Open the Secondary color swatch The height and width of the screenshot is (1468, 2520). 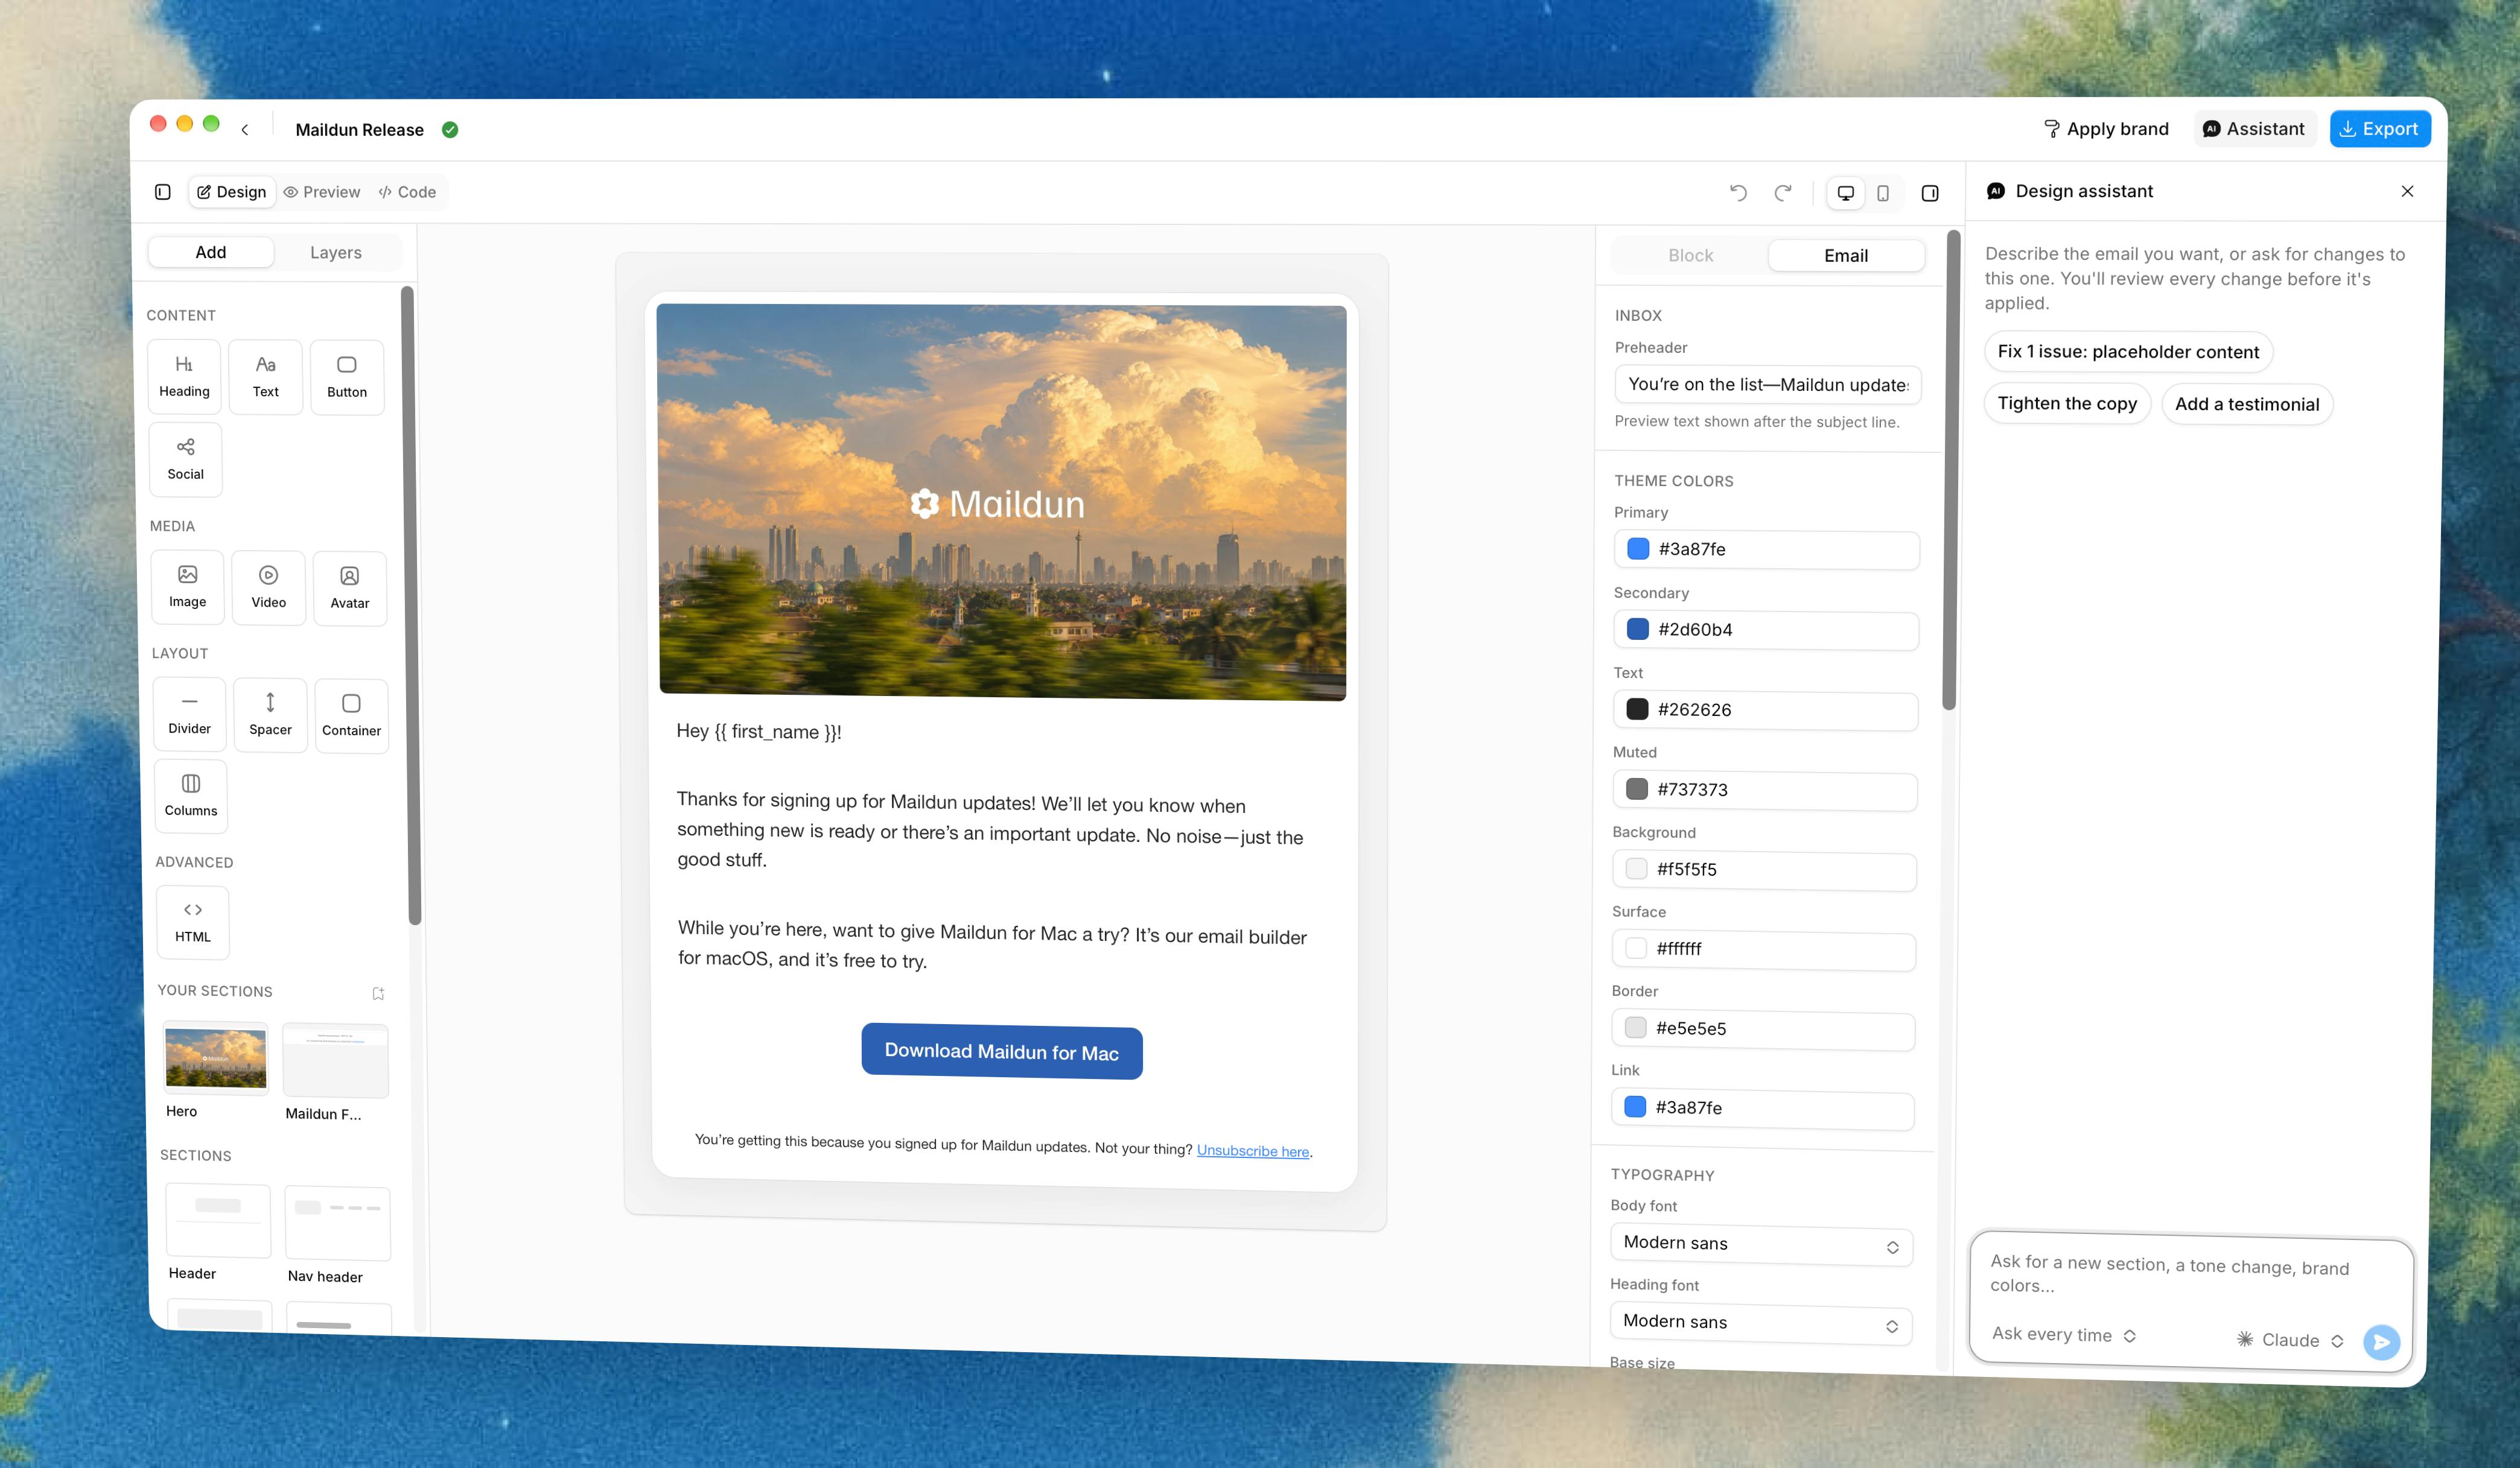pyautogui.click(x=1638, y=628)
